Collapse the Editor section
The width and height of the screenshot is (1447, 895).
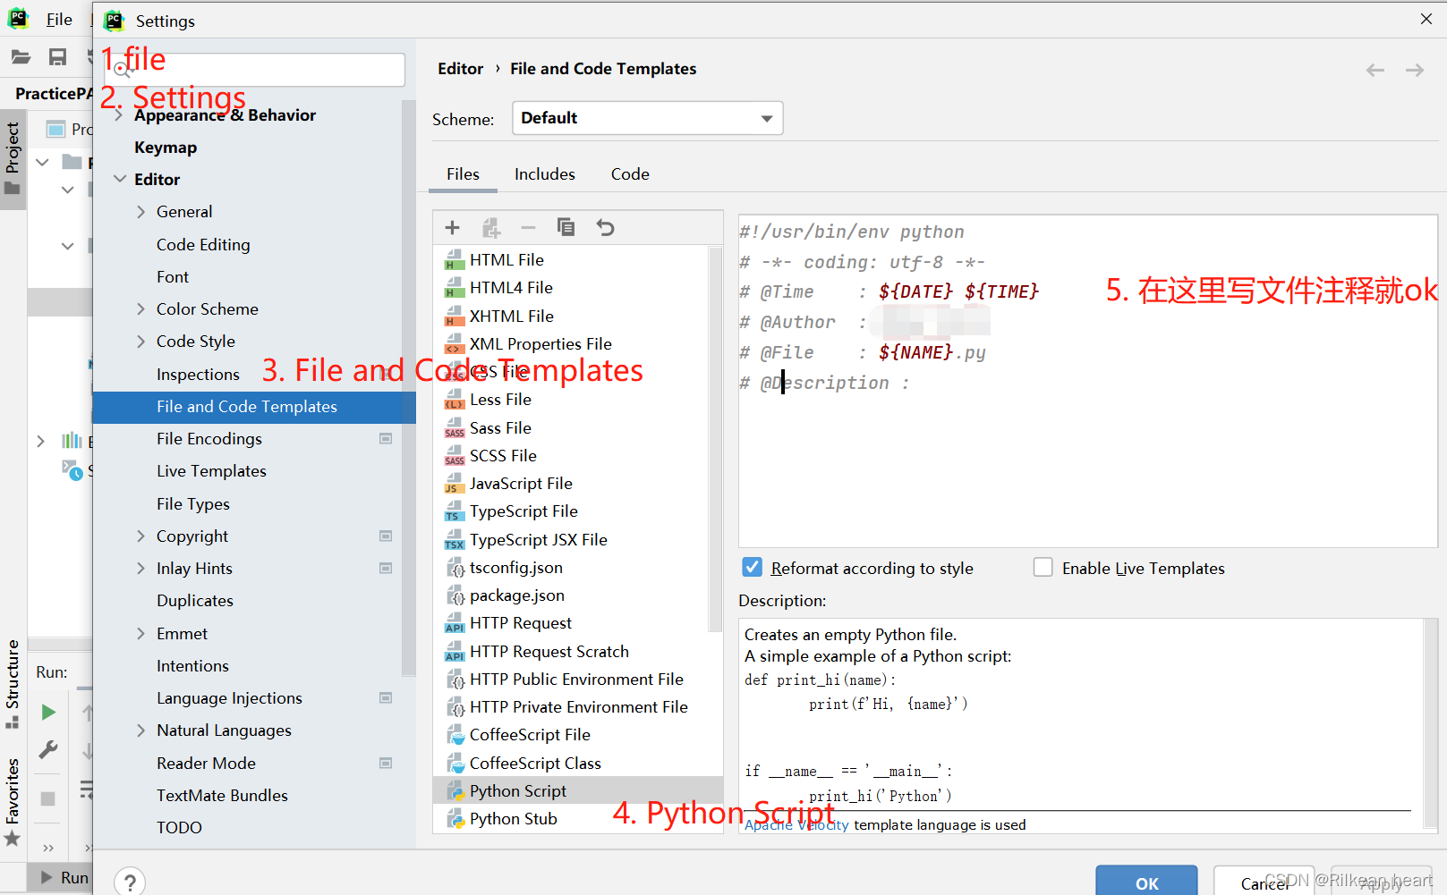pos(120,180)
